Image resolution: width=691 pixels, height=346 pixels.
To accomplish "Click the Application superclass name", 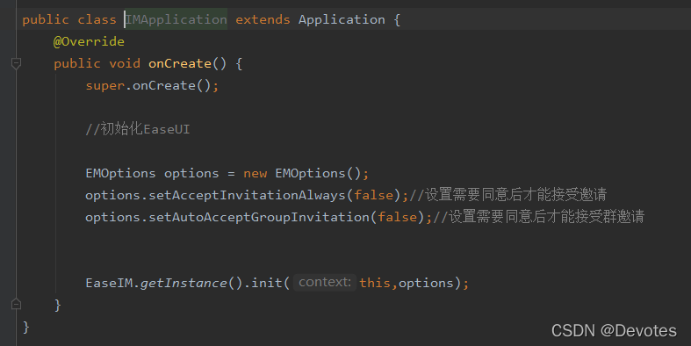I will coord(342,19).
